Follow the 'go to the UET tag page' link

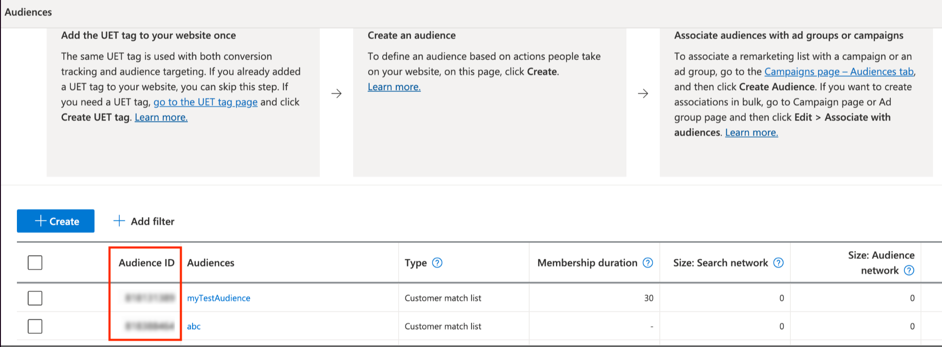[206, 102]
